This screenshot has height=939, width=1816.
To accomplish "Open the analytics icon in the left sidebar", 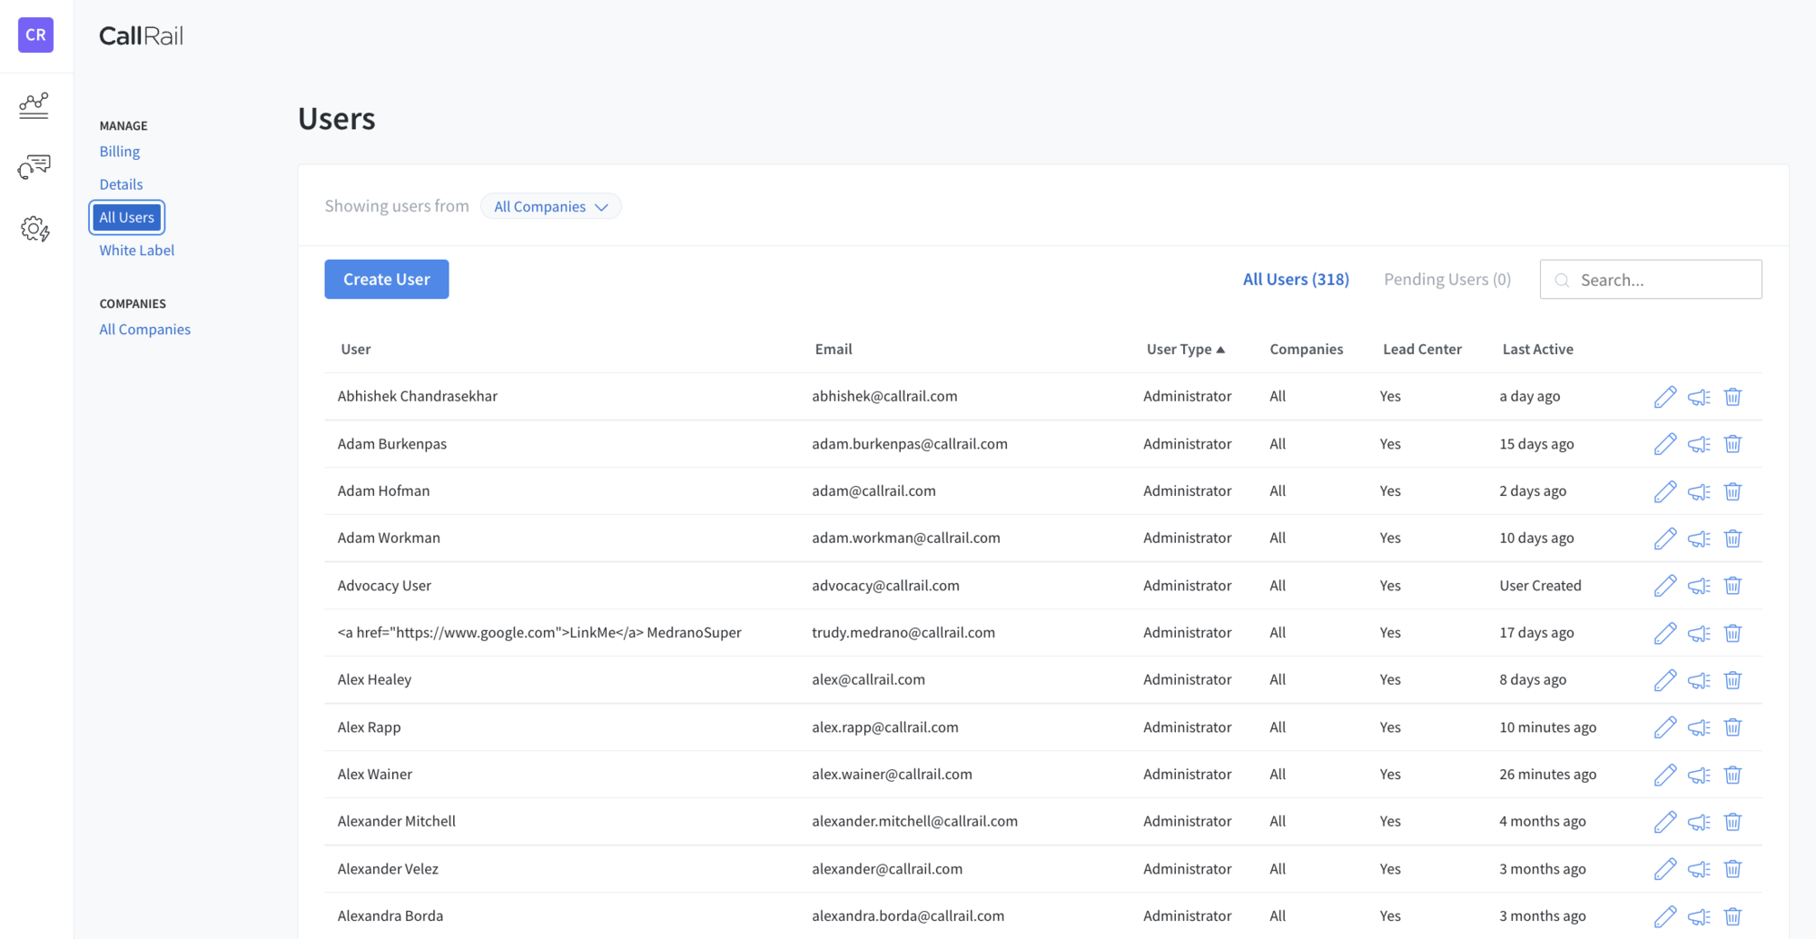I will 35,105.
